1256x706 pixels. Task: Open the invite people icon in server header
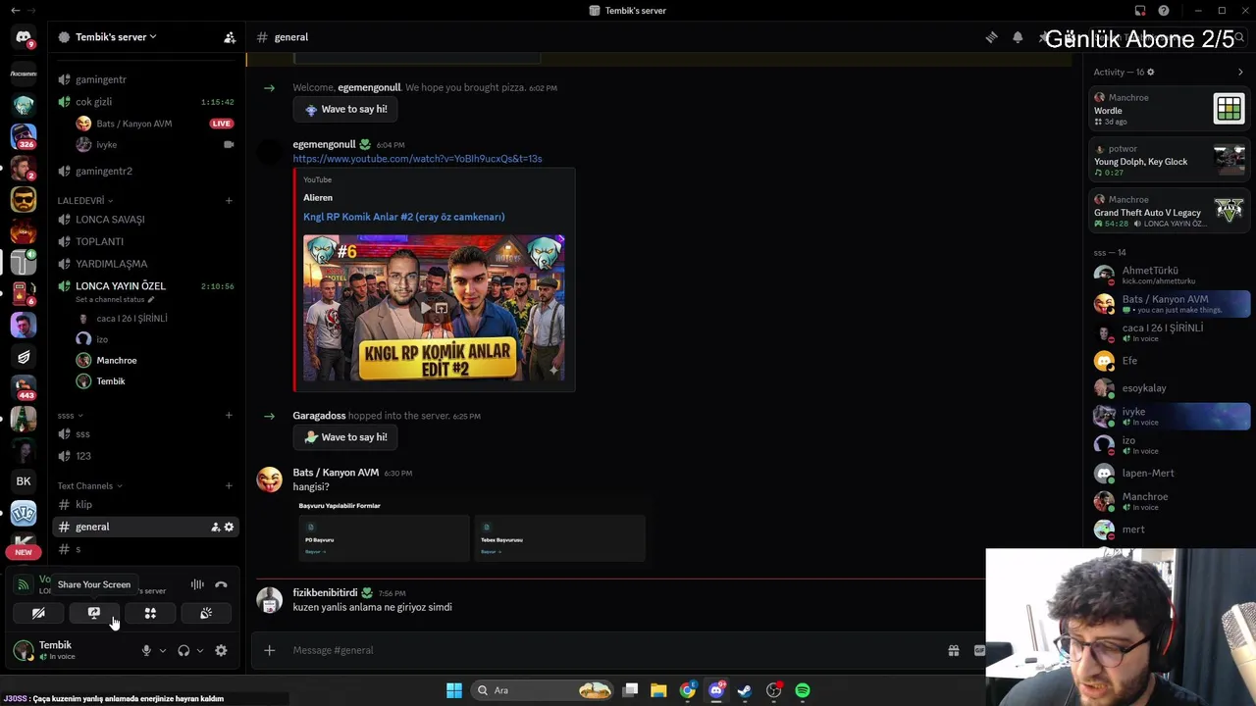230,37
